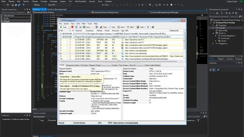Select Form1.Designer.cs in Solution Explorer

coord(228,36)
